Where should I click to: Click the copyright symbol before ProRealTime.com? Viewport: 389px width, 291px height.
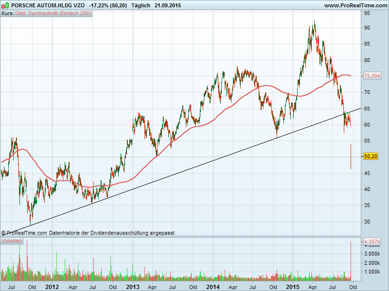(x=4, y=233)
